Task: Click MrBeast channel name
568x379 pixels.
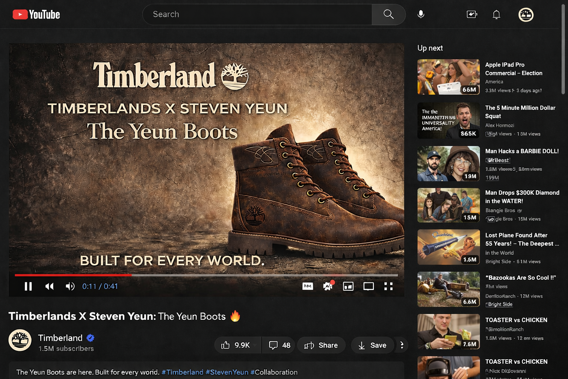Action: pyautogui.click(x=498, y=160)
